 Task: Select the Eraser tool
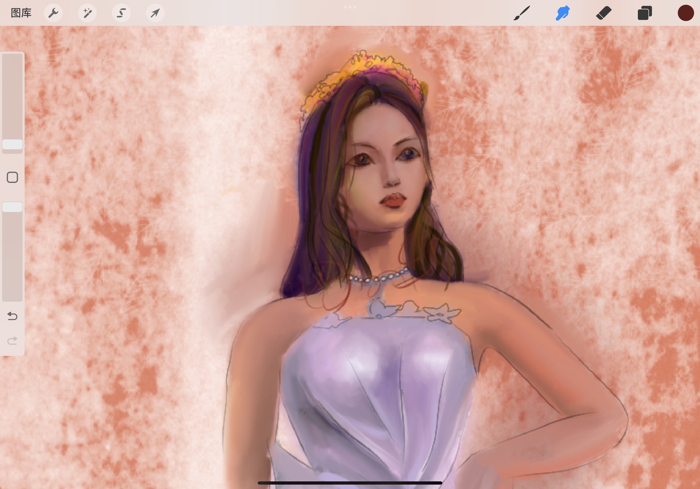[604, 13]
